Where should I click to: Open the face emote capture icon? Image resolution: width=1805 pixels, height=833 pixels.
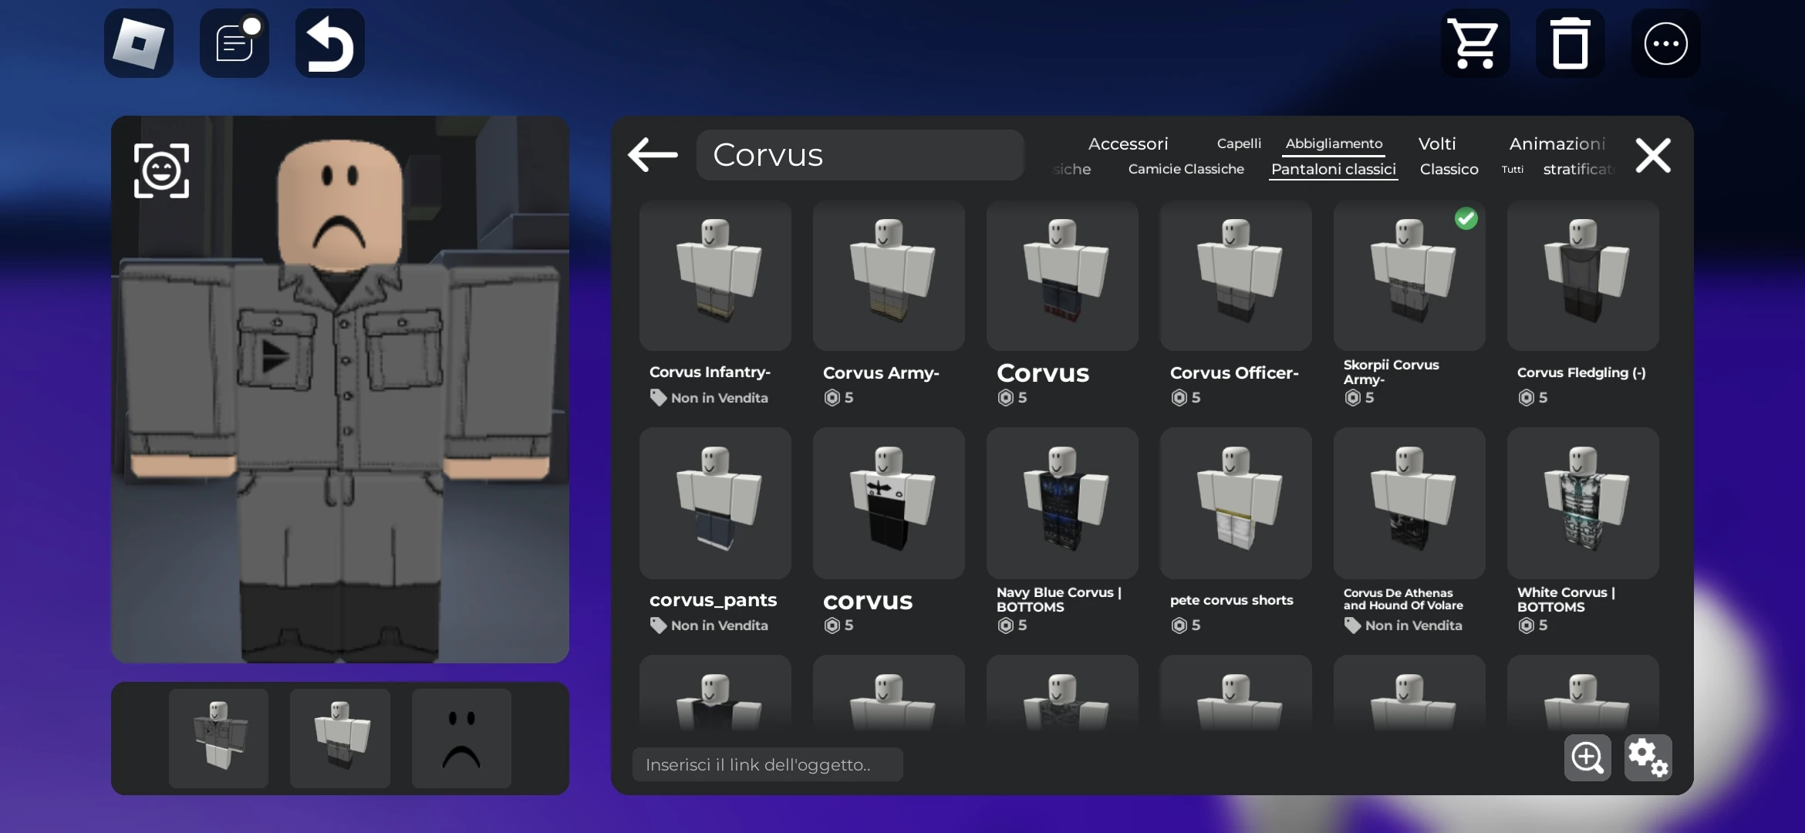(161, 170)
